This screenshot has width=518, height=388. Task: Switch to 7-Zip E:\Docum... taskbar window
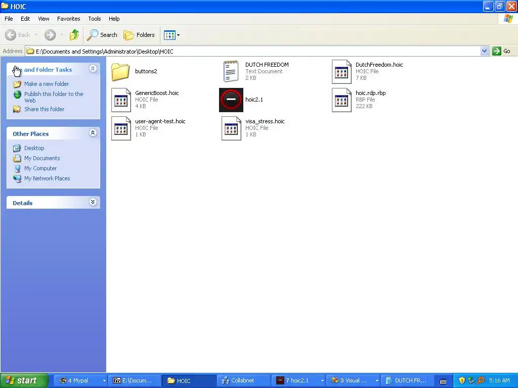tap(136, 380)
